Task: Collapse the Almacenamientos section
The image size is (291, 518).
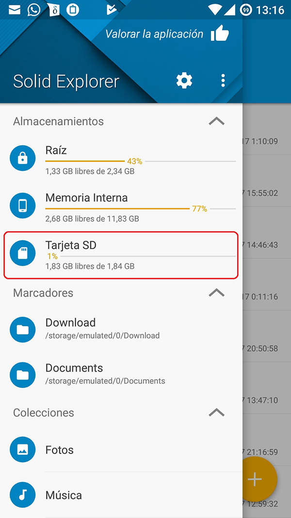Action: [x=216, y=121]
